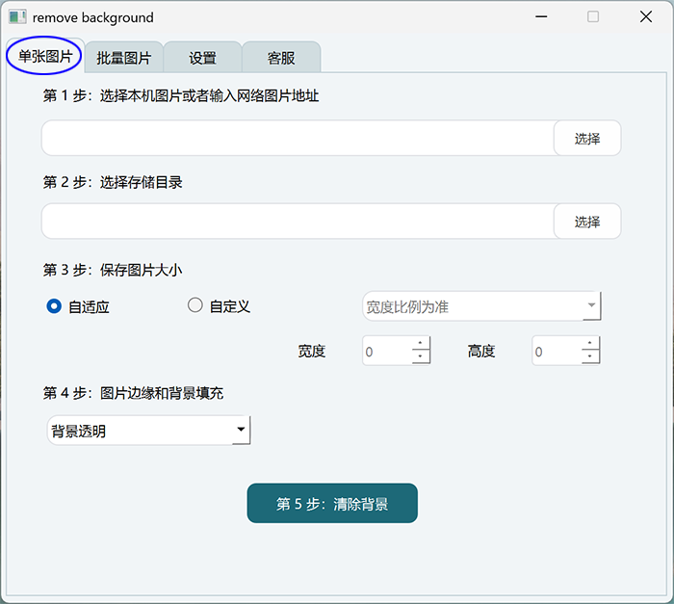This screenshot has height=604, width=674.
Task: Click the 第 3 步: 保存图片大小 label
Action: pyautogui.click(x=113, y=270)
